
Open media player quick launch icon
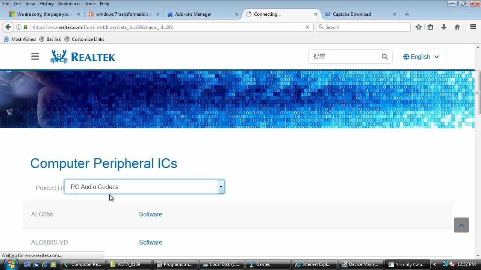point(53,264)
